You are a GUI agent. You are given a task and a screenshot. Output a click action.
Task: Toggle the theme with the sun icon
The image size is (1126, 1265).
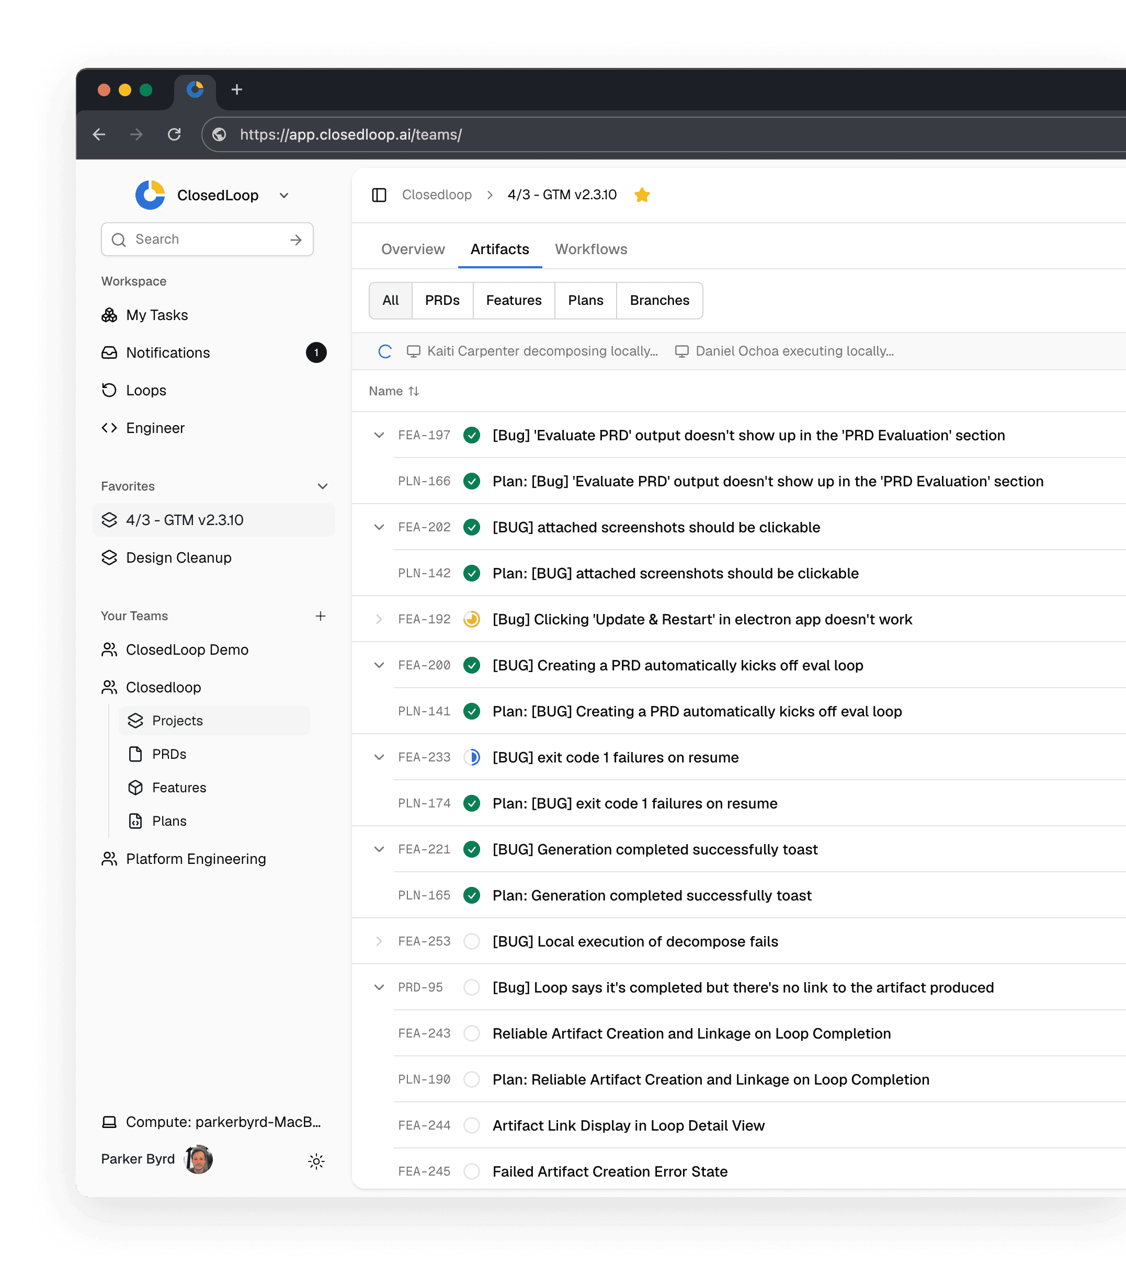pyautogui.click(x=316, y=1161)
